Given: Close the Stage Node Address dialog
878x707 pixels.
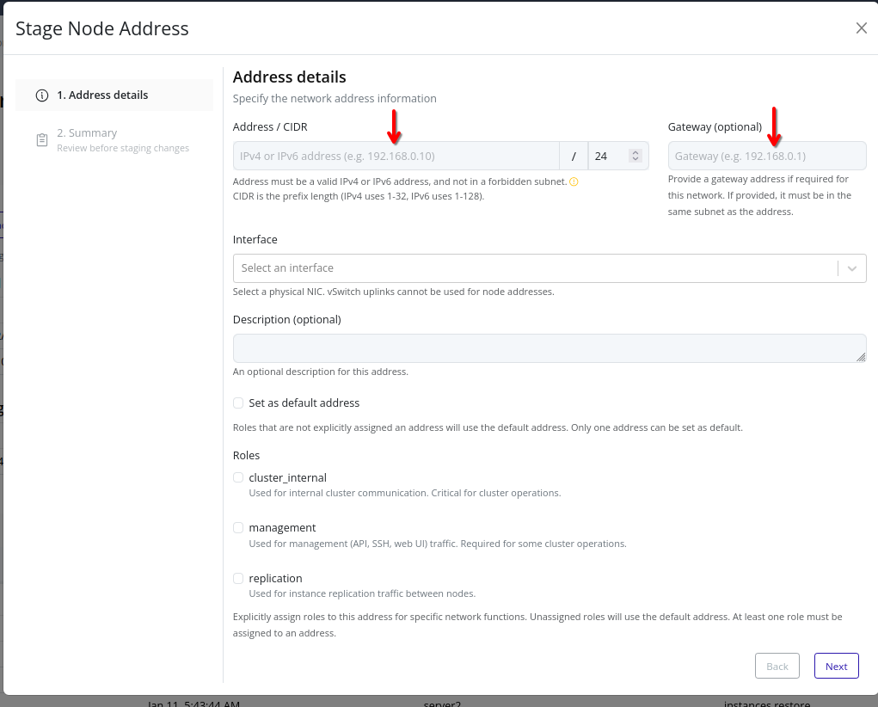Looking at the screenshot, I should point(861,28).
